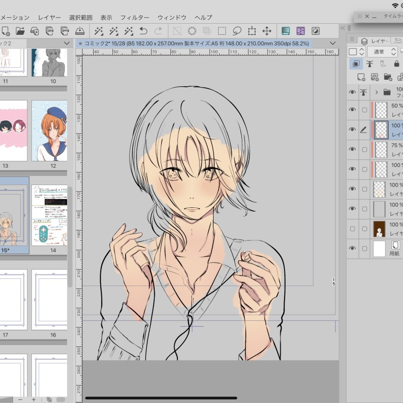
Task: Click the save-duplicate icon beside Open
Action: coord(35,31)
